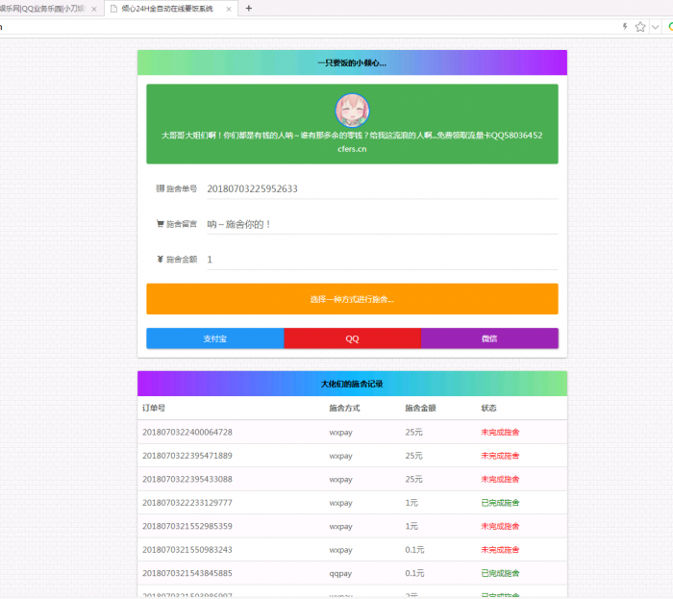Click the lightning bolt icon in address bar
The image size is (673, 599).
[625, 27]
